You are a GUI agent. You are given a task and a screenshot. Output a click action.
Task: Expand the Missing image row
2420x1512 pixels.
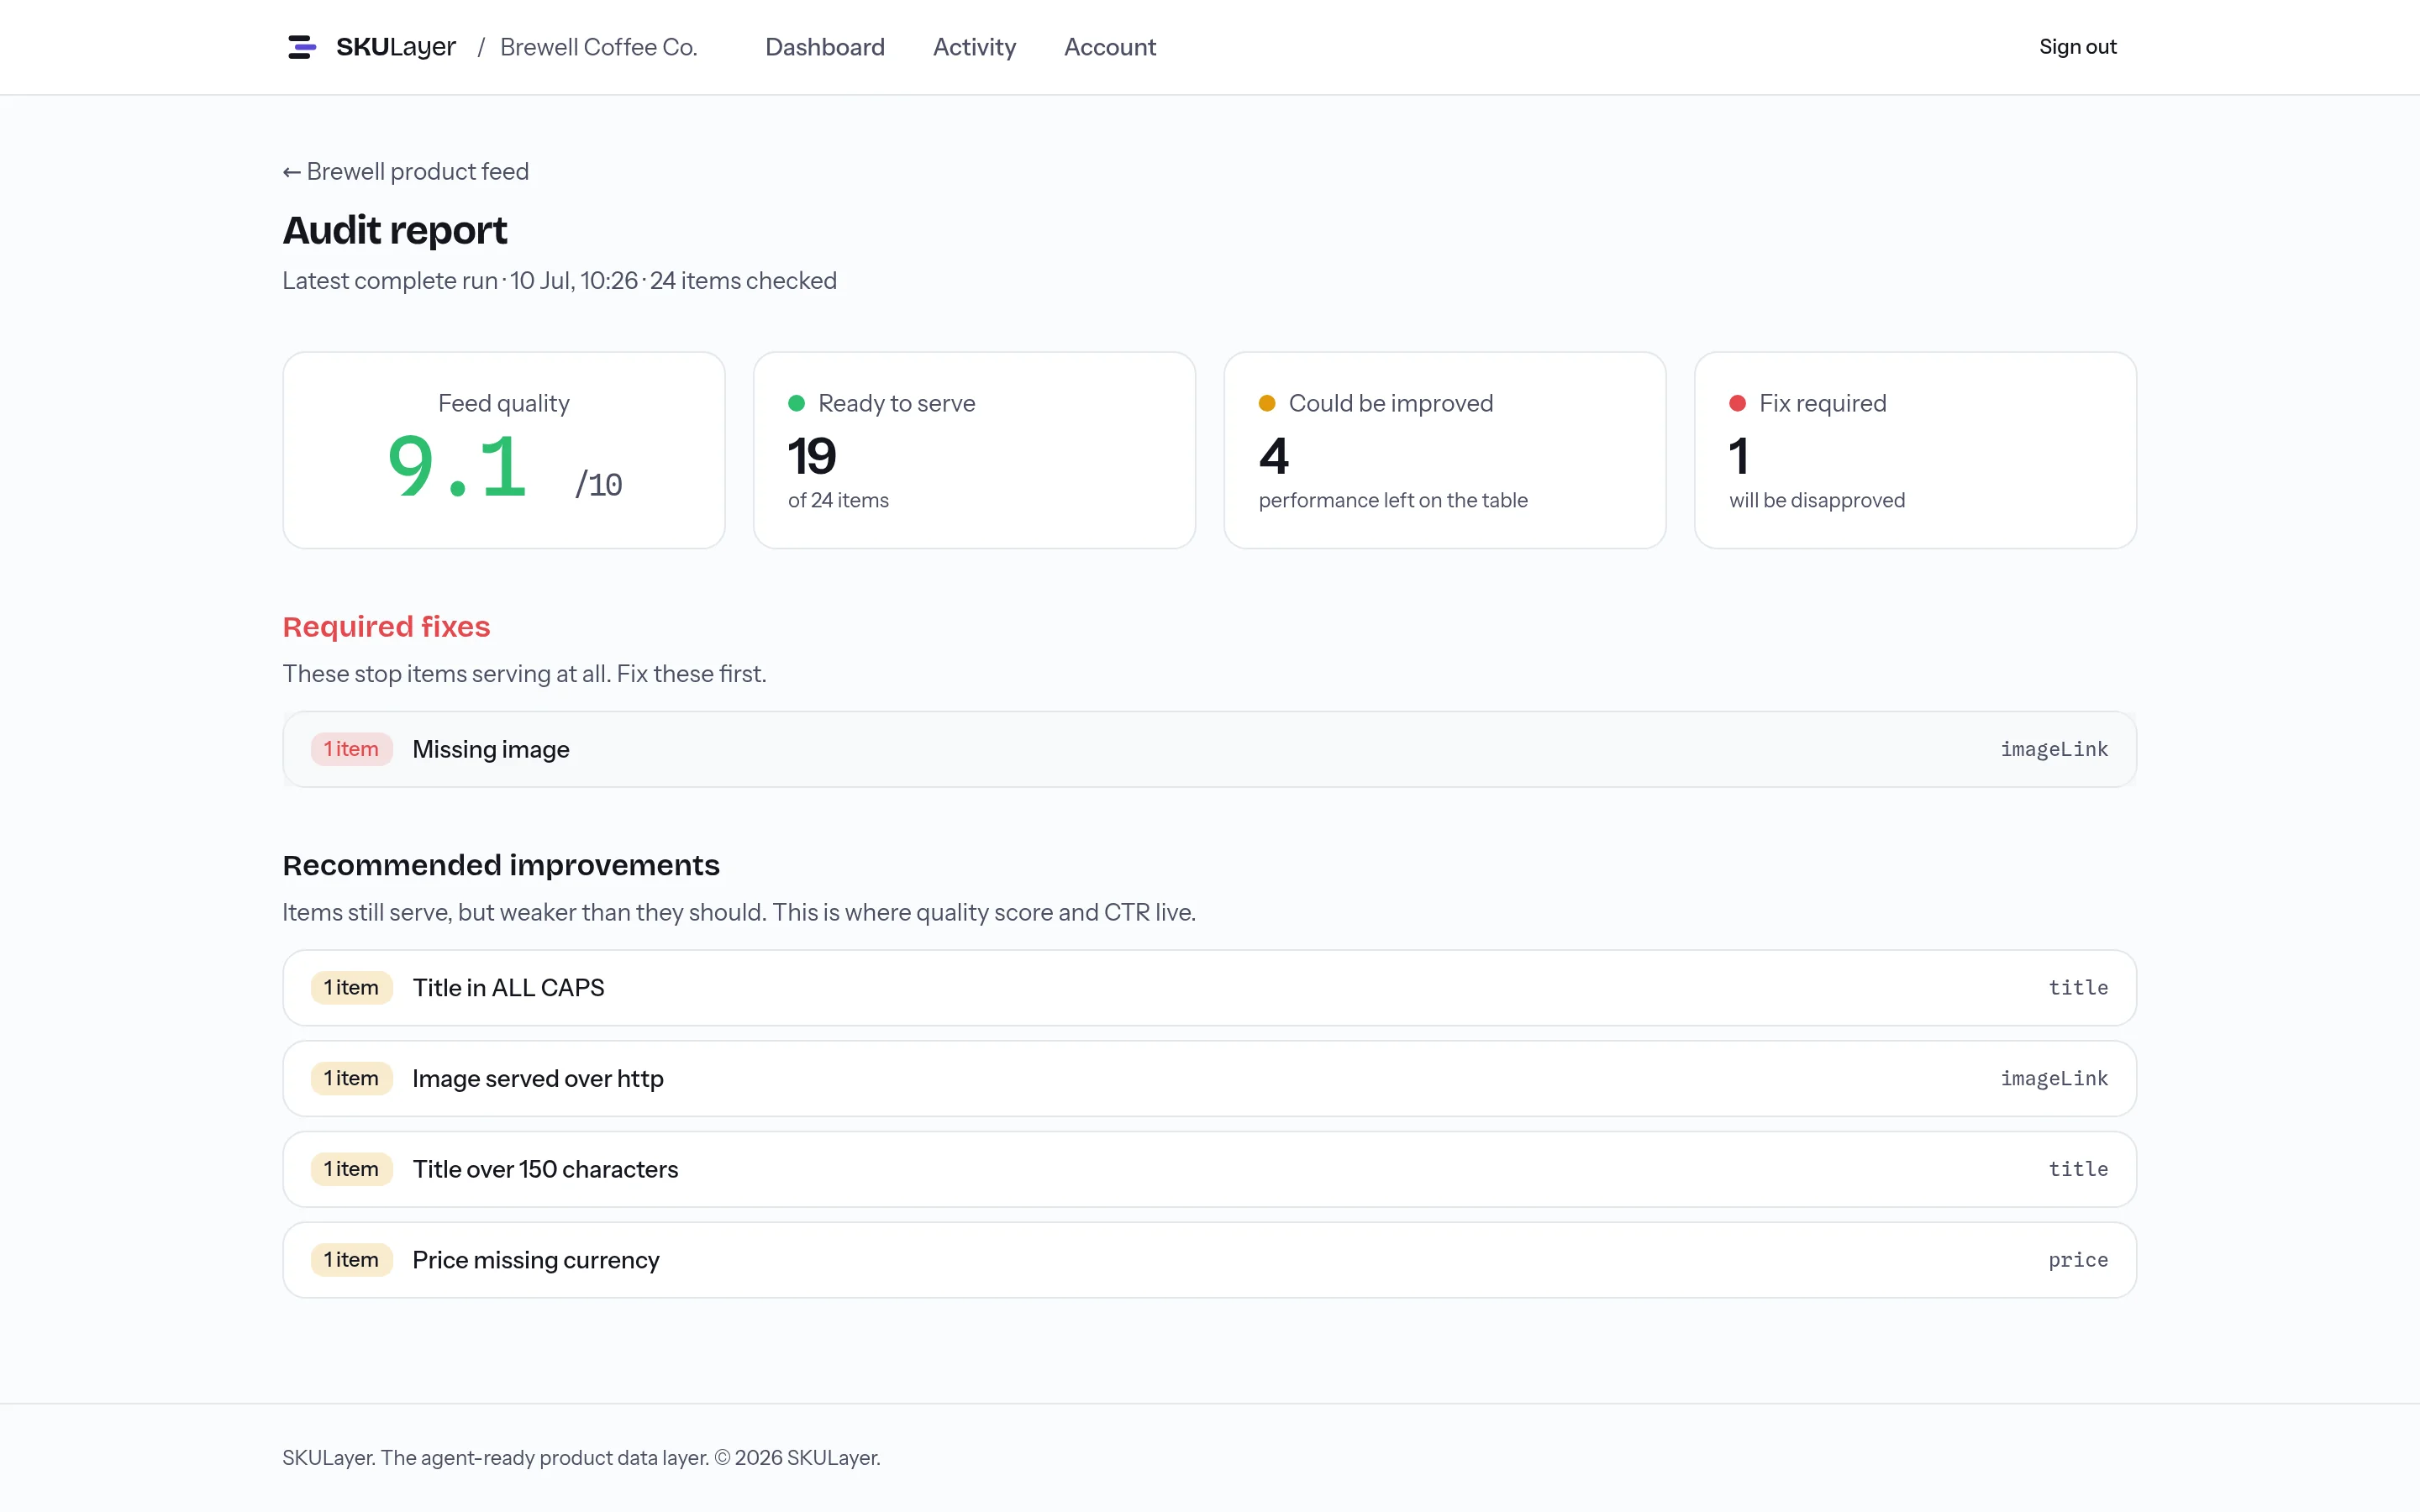coord(1209,749)
